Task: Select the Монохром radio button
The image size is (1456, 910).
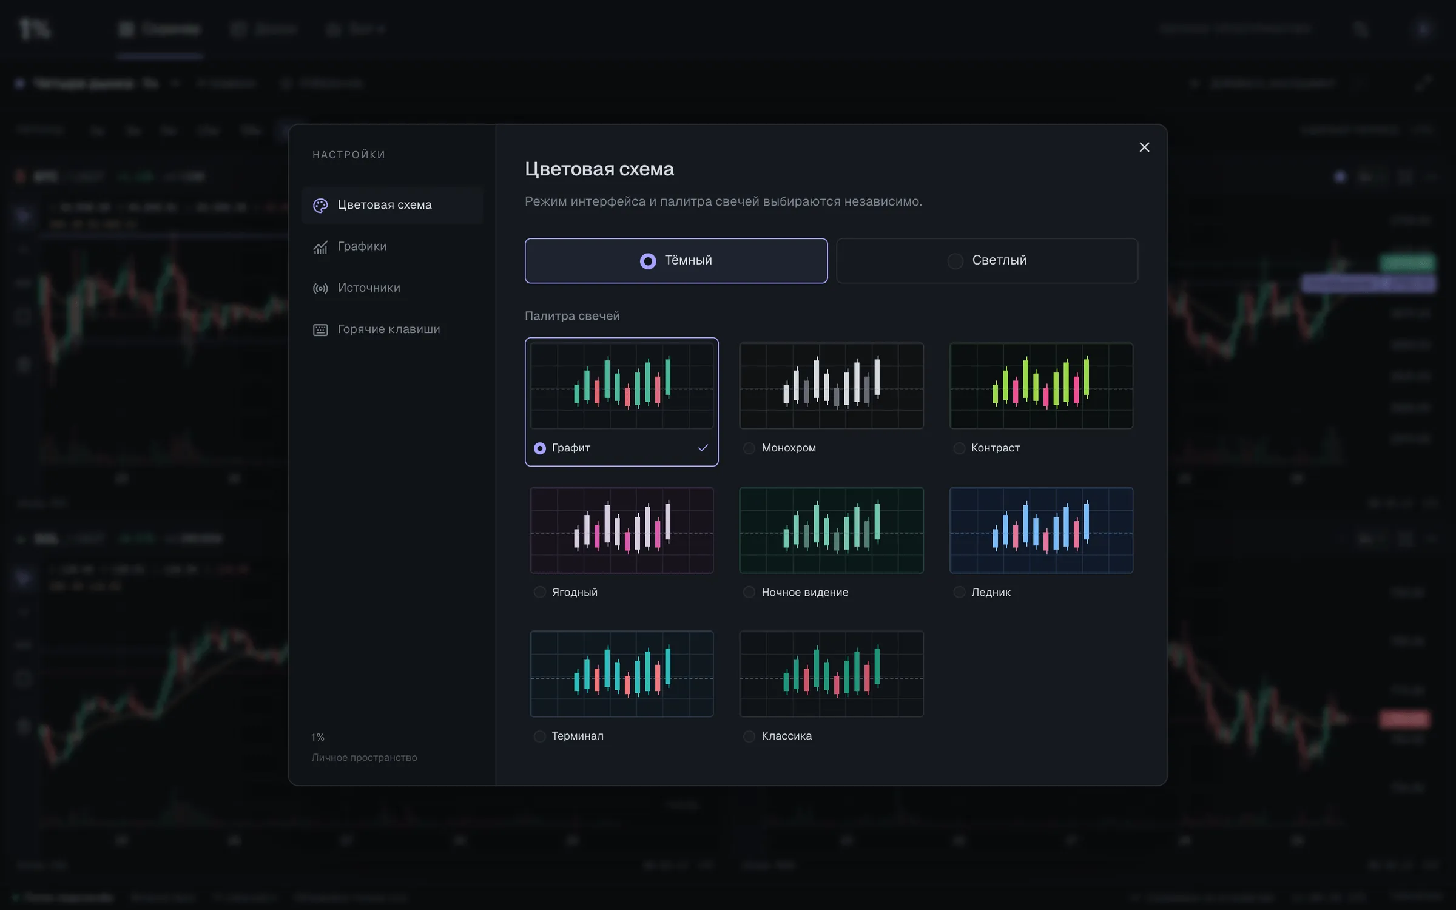Action: pyautogui.click(x=749, y=448)
